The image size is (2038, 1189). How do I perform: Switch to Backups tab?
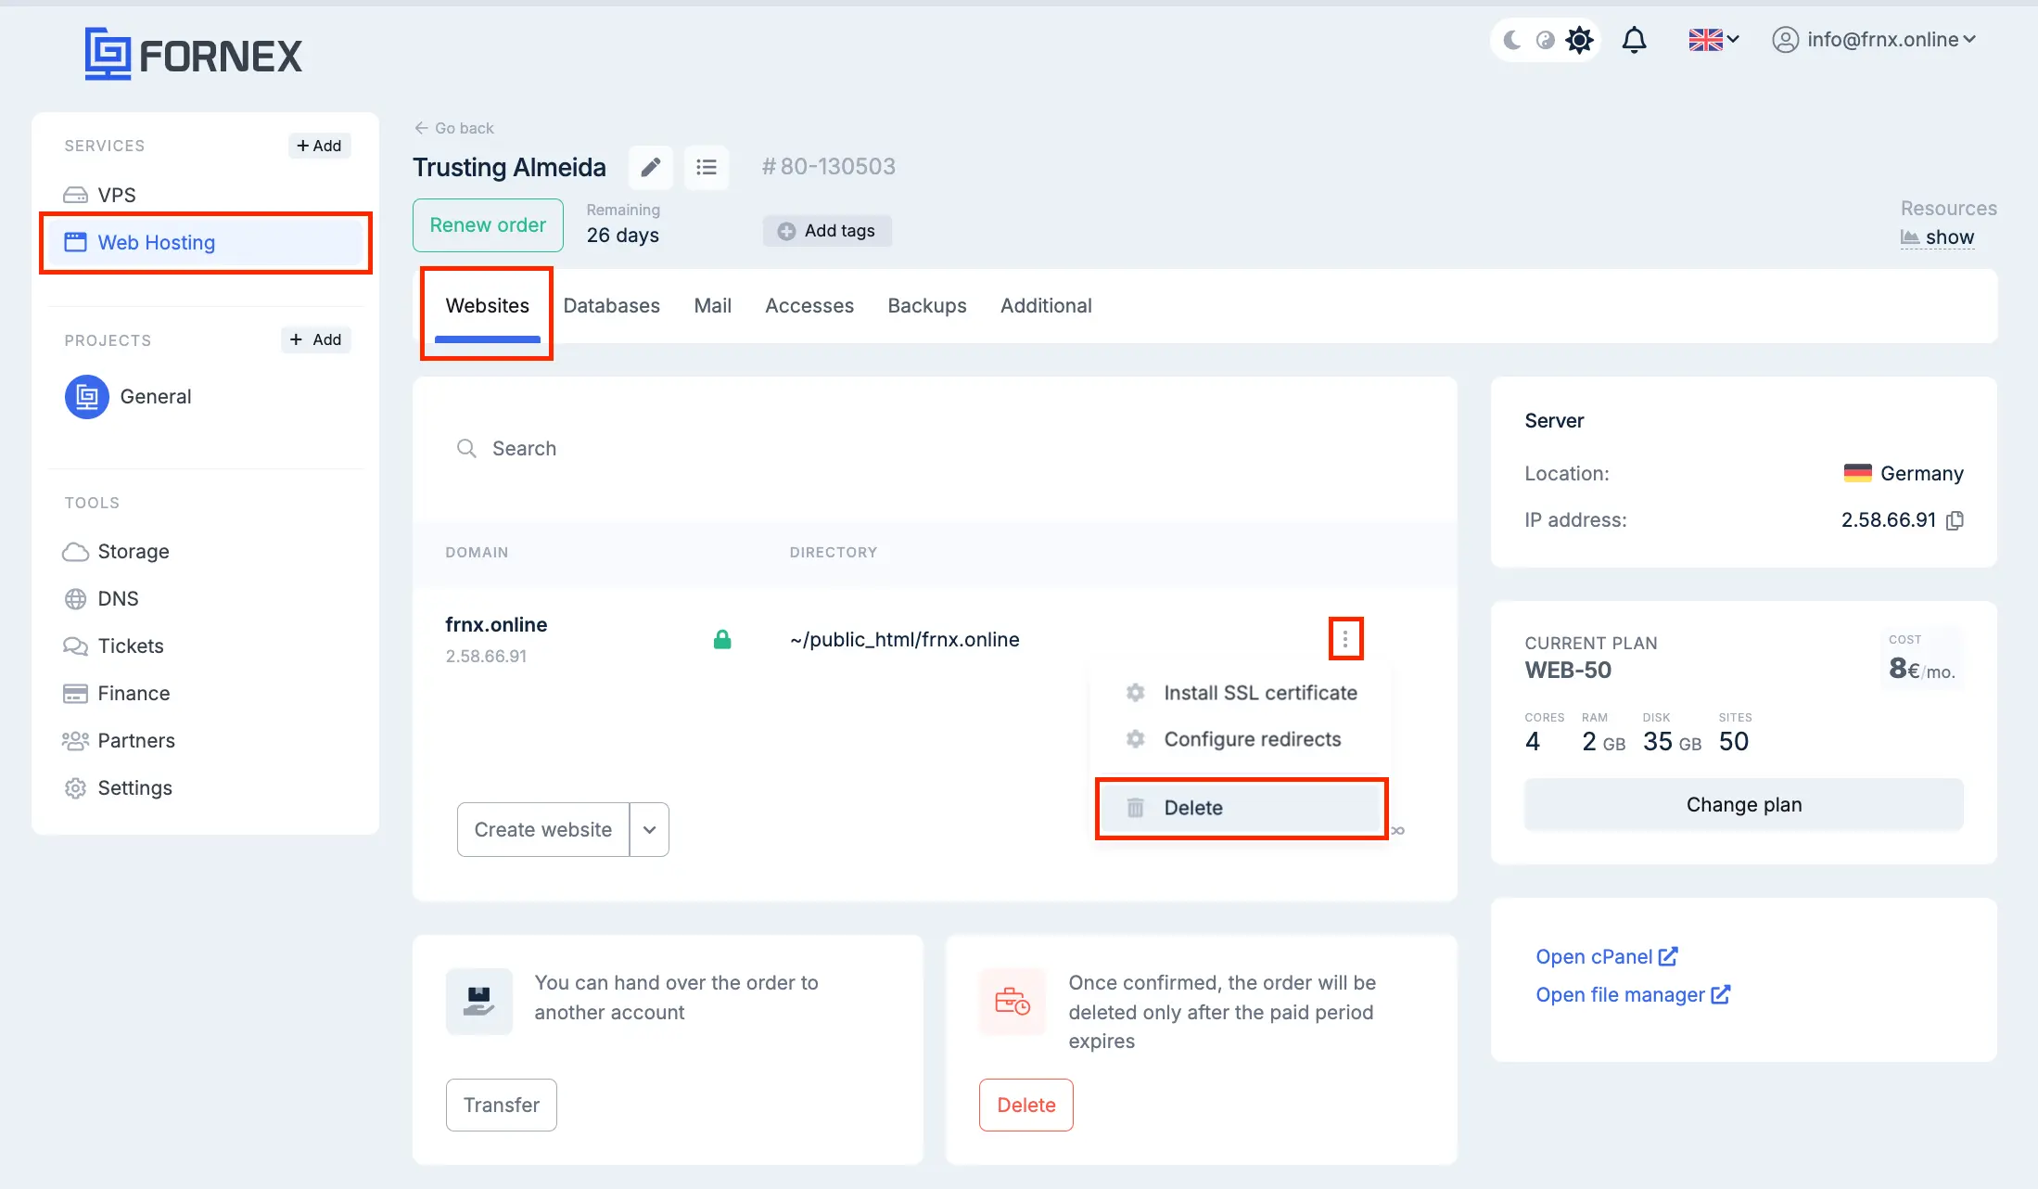[x=927, y=306]
